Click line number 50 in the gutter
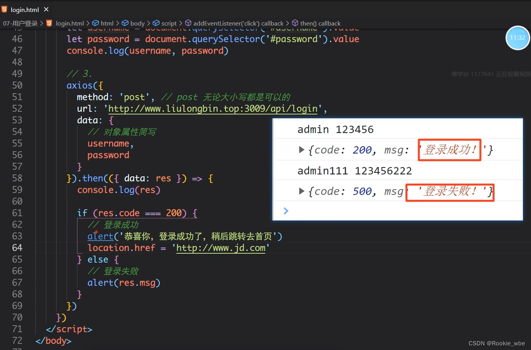This screenshot has width=531, height=350. coord(17,85)
